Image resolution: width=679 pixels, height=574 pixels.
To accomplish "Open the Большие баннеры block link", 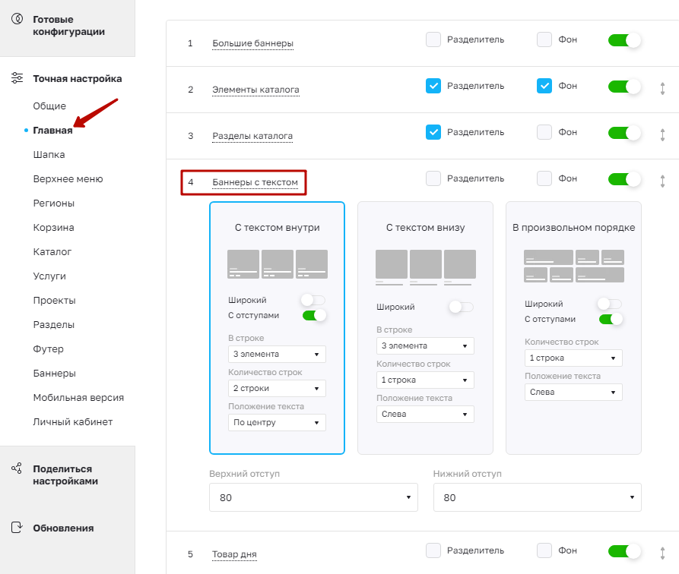I will tap(253, 43).
